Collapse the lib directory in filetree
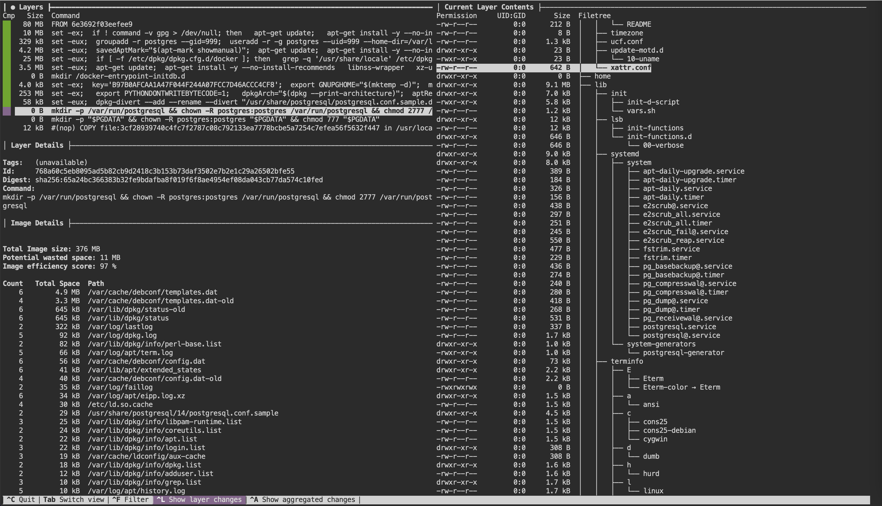882x506 pixels. coord(600,85)
